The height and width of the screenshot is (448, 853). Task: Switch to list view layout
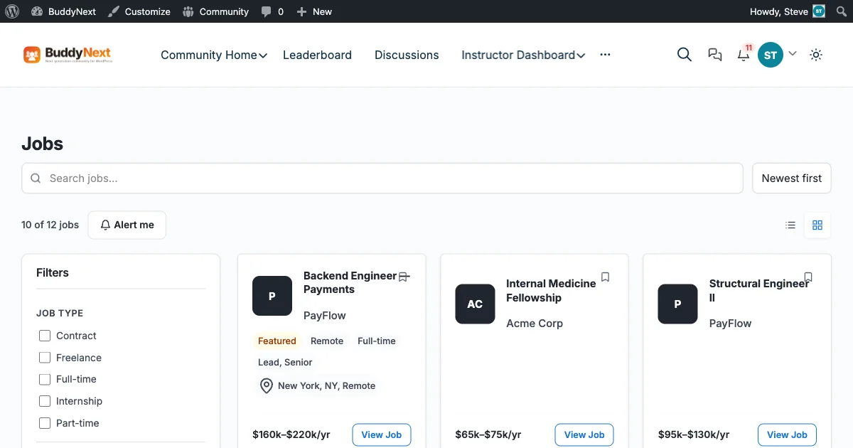pyautogui.click(x=790, y=225)
